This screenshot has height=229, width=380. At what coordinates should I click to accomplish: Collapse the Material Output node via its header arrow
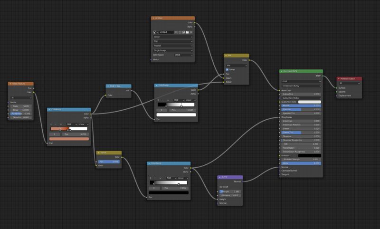point(339,79)
